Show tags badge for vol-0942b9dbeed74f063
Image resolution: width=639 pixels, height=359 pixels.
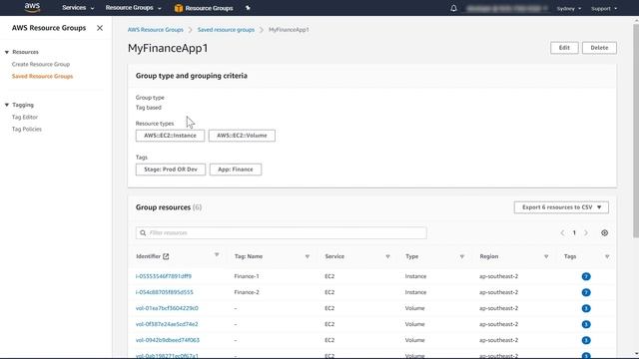coord(586,340)
